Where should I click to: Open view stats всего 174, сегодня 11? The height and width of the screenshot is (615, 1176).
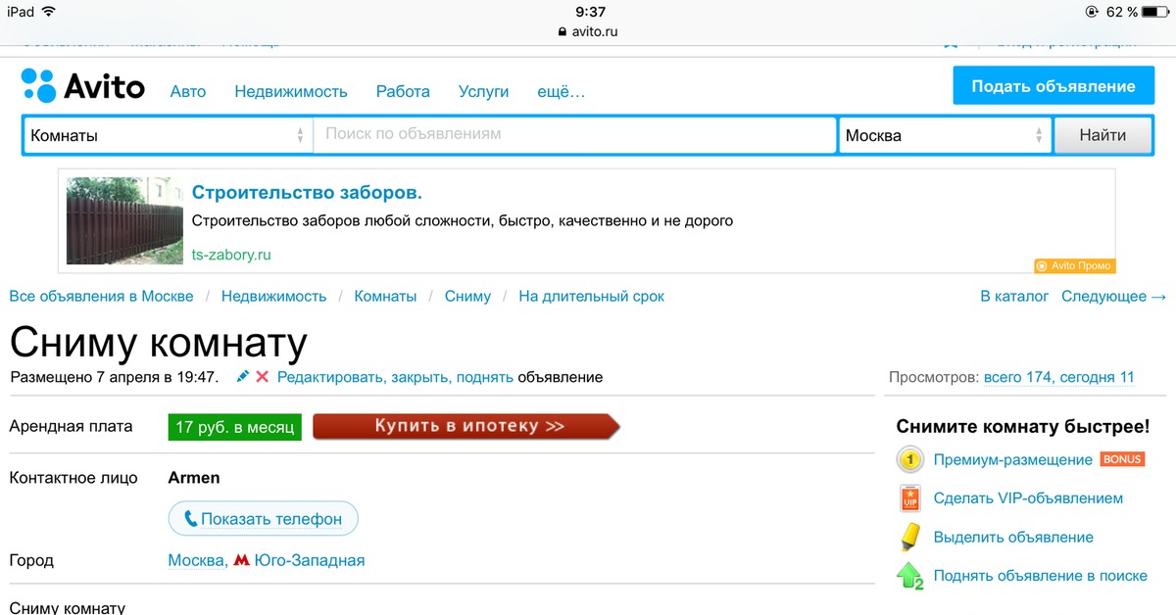pyautogui.click(x=1058, y=377)
